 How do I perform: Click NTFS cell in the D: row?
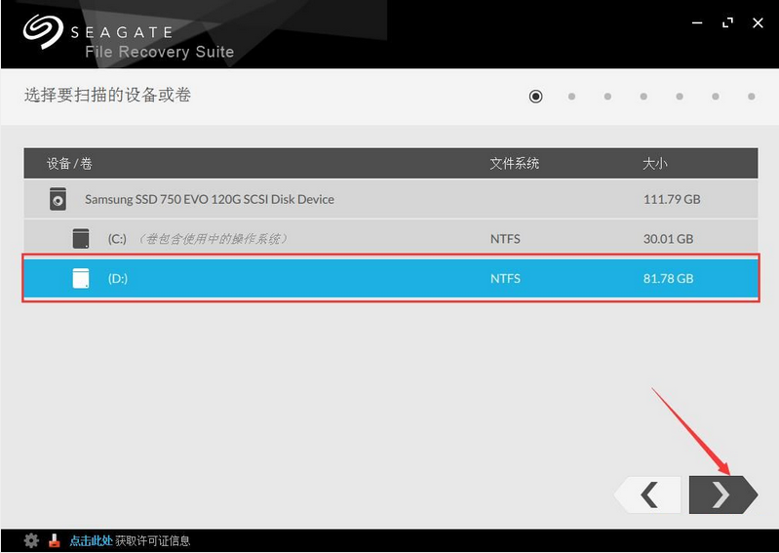tap(505, 278)
